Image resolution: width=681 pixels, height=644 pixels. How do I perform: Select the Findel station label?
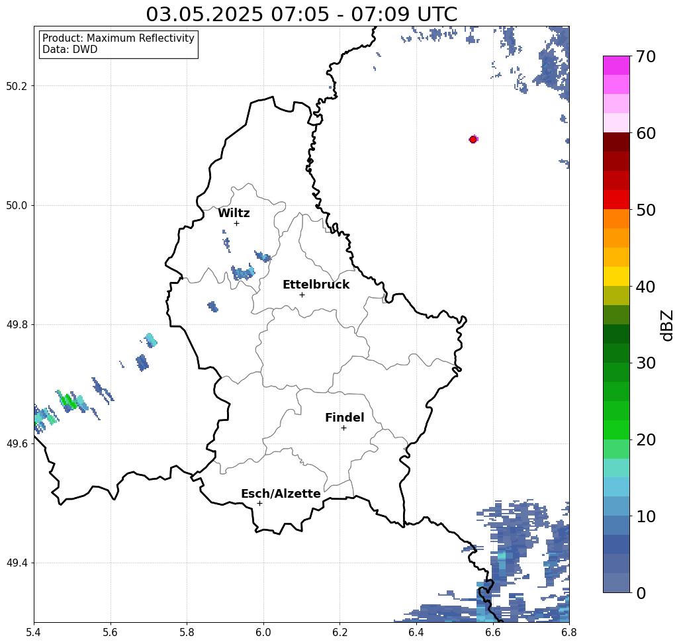tap(344, 418)
